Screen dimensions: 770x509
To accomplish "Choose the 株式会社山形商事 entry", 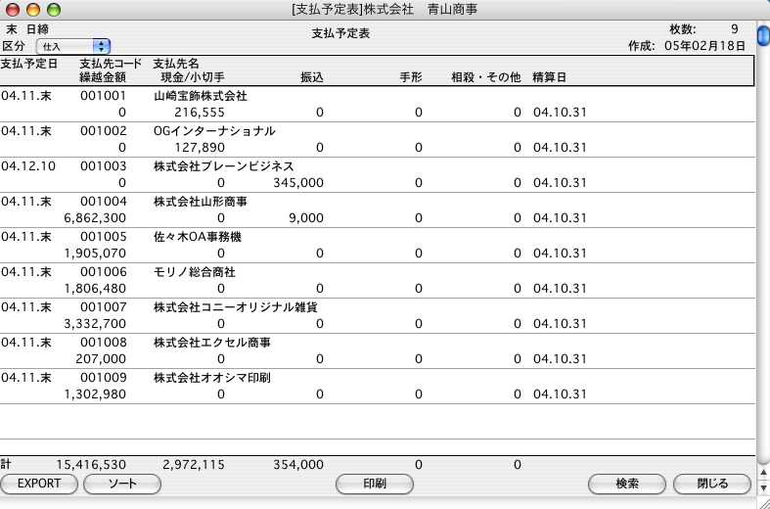I will coord(201,202).
